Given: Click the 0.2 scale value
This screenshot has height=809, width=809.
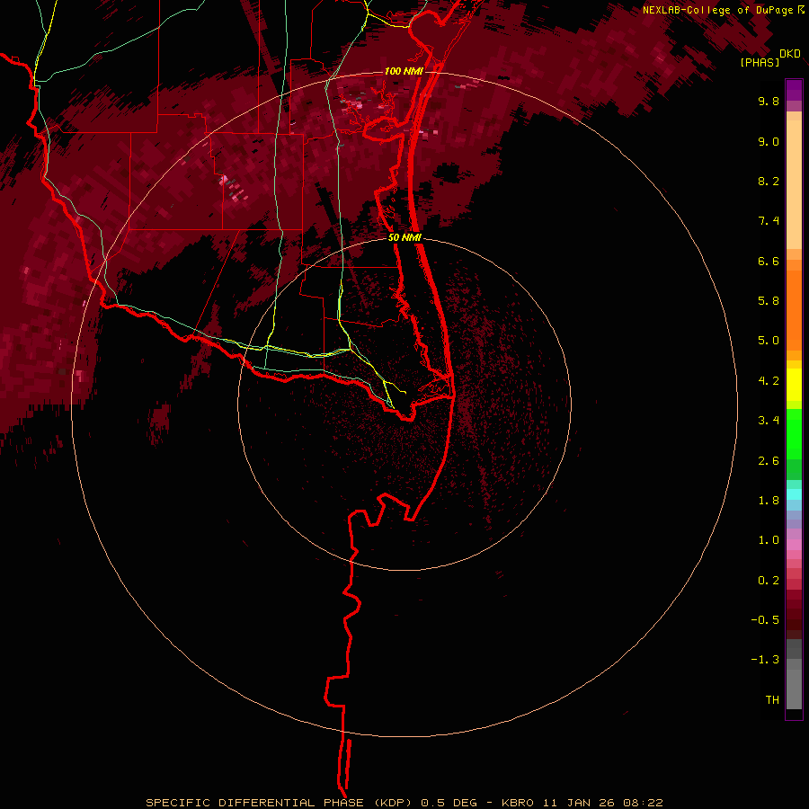Looking at the screenshot, I should point(769,581).
